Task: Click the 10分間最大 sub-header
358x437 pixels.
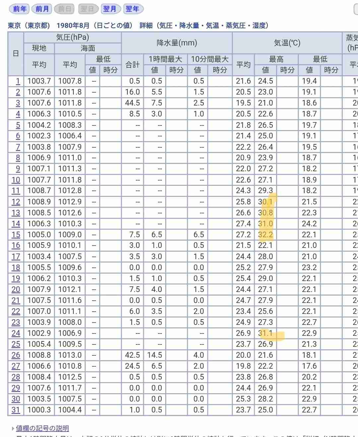Action: (x=210, y=59)
